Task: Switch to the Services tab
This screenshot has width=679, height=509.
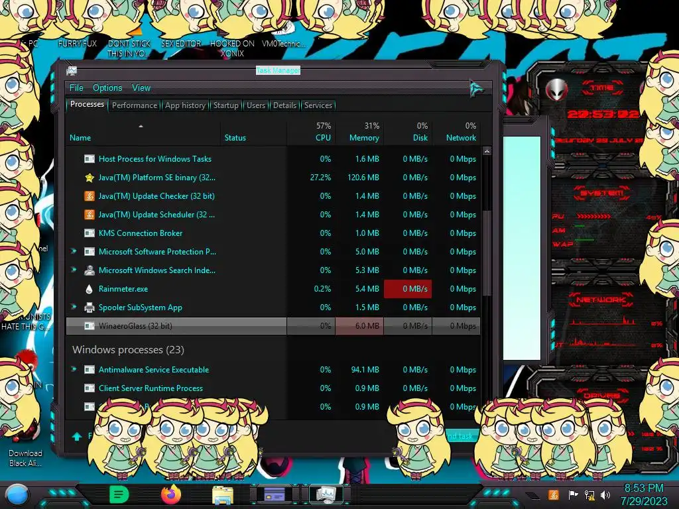Action: pos(318,105)
